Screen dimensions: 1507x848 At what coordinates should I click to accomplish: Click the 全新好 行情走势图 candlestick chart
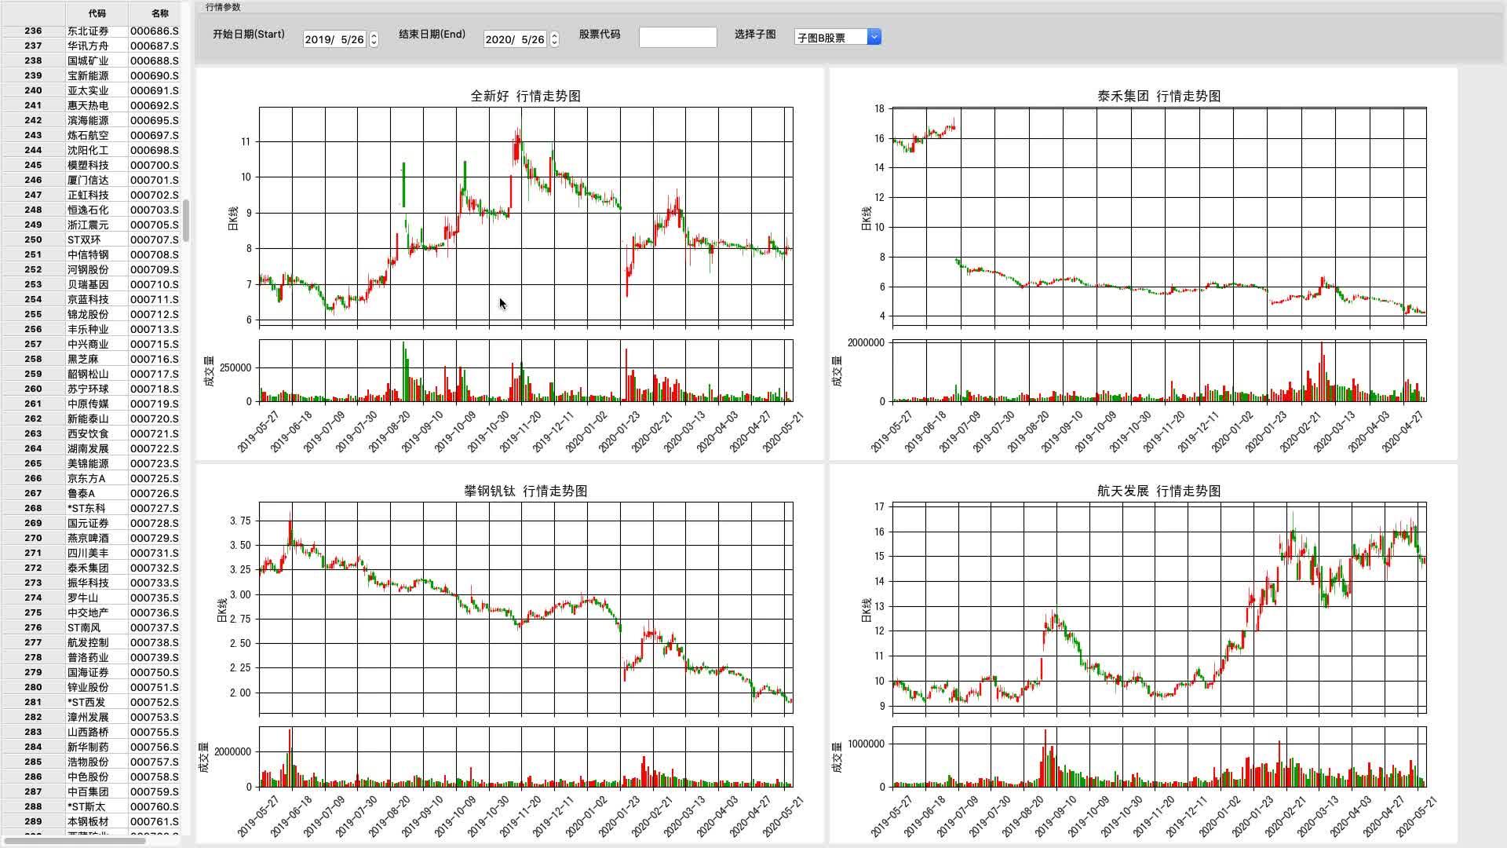(x=526, y=216)
